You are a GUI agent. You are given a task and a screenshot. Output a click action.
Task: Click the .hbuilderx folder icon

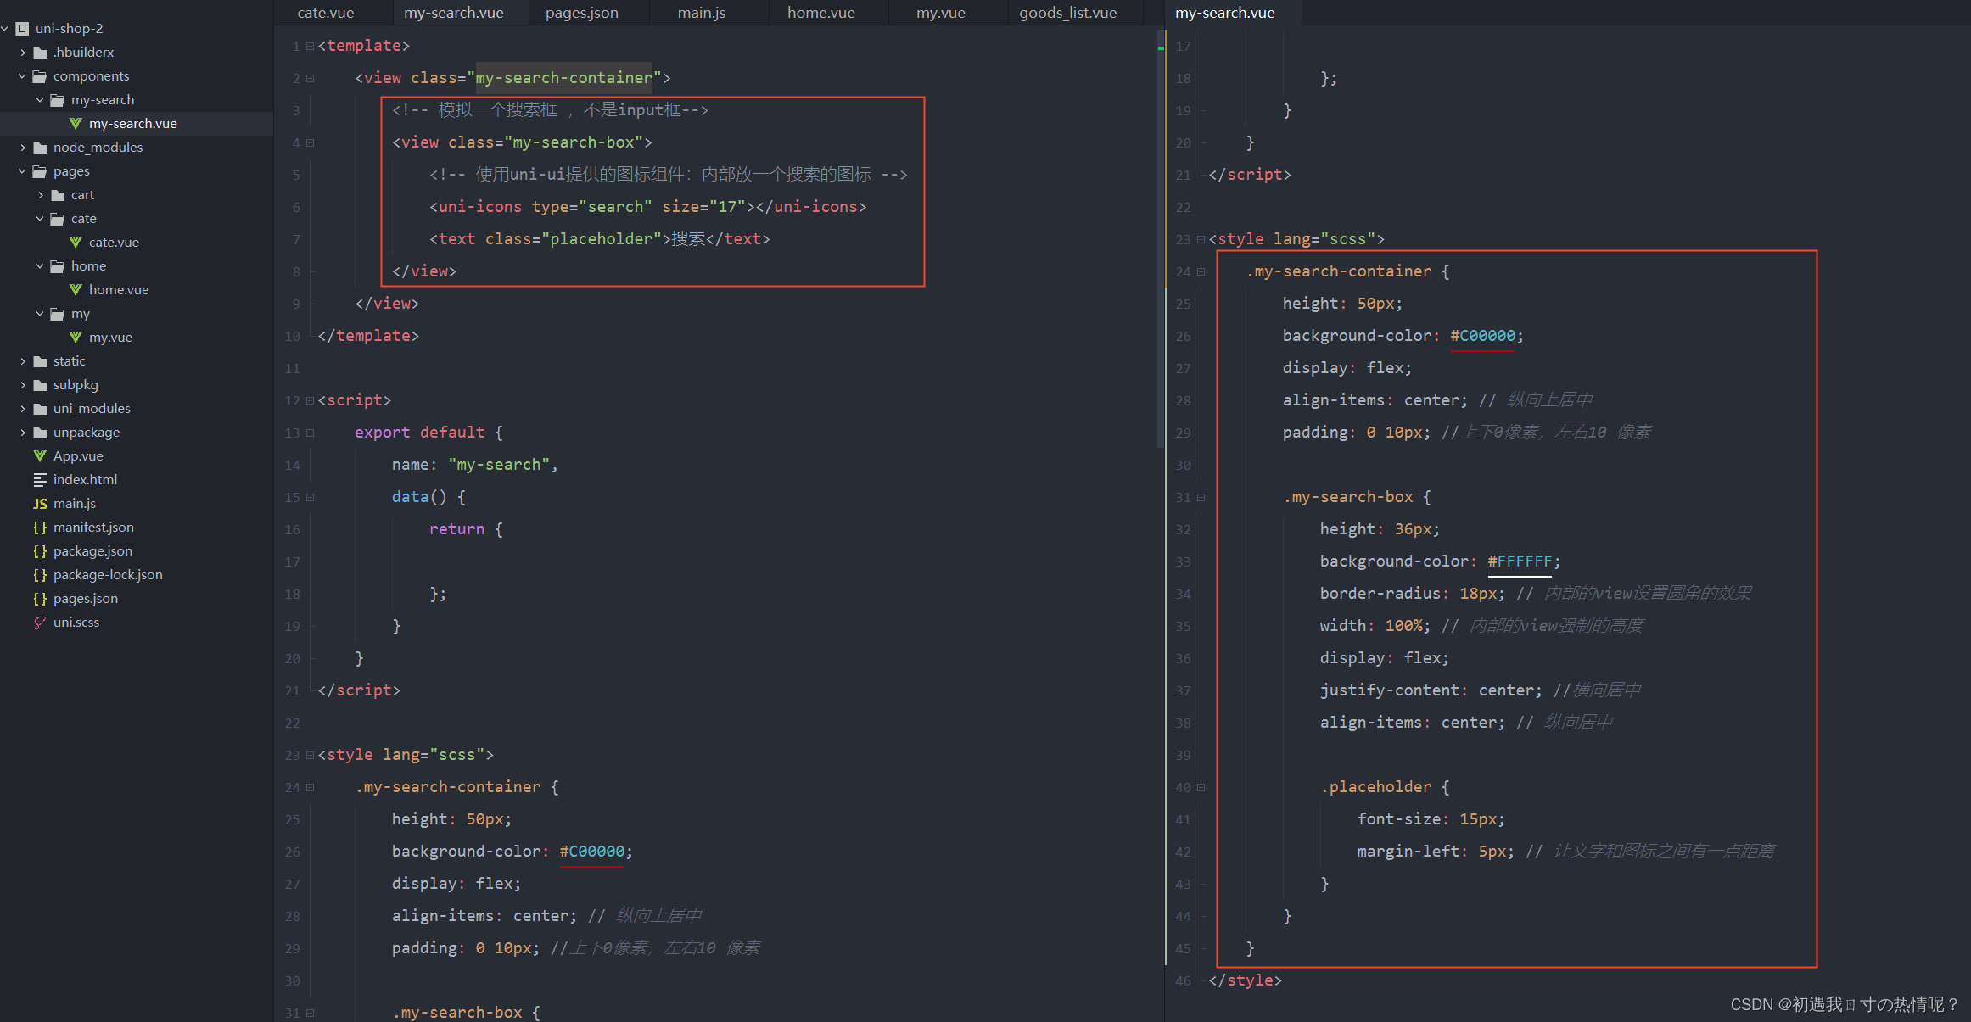pyautogui.click(x=40, y=52)
